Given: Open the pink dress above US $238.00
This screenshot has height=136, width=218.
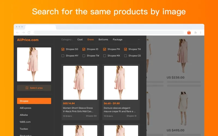Looking at the screenshot, I should (x=183, y=56).
